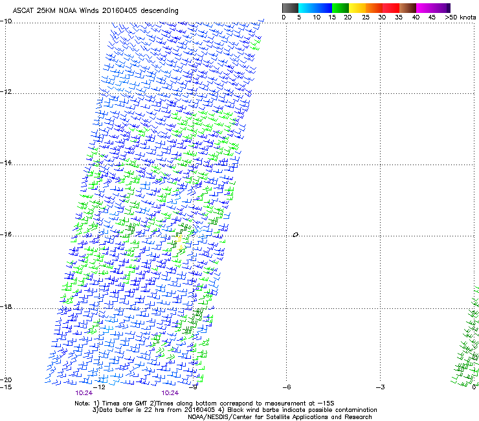Click the yellow 20–25 knots color bar segment
The width and height of the screenshot is (479, 421).
[x=357, y=8]
